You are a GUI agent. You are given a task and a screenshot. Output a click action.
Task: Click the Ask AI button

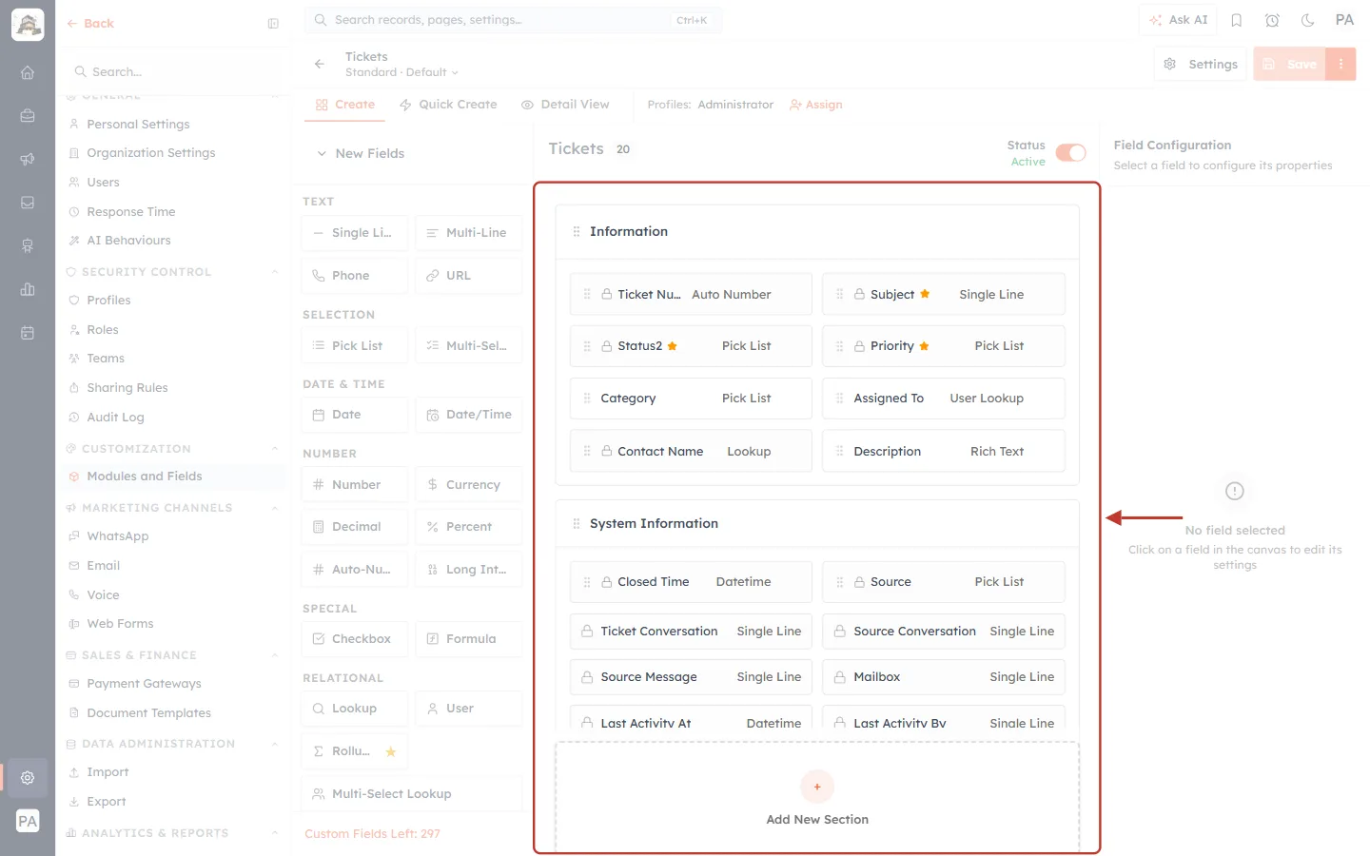pos(1178,20)
